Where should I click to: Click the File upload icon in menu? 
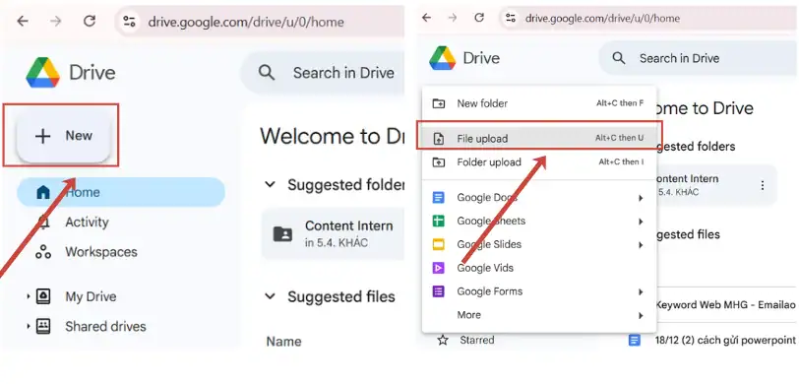pyautogui.click(x=438, y=138)
